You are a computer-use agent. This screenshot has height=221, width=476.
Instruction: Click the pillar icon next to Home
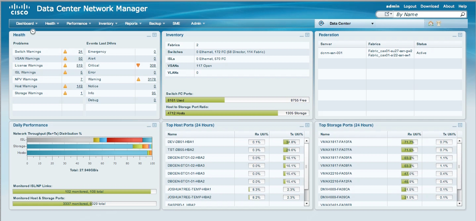tap(439, 23)
